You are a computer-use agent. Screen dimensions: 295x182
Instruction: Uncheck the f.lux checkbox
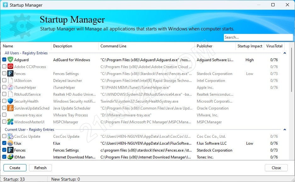point(4,143)
